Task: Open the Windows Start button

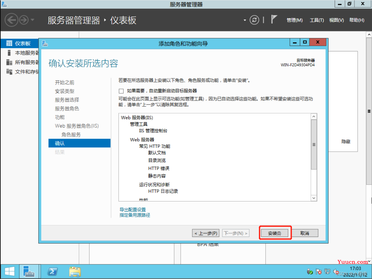Action: pos(9,271)
